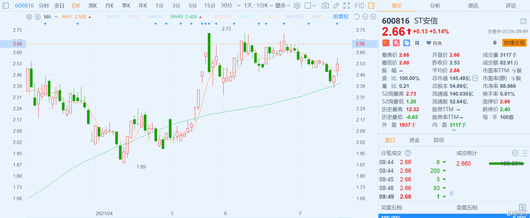Toggle MA120 line visibility
The image size is (530, 218).
point(222,17)
